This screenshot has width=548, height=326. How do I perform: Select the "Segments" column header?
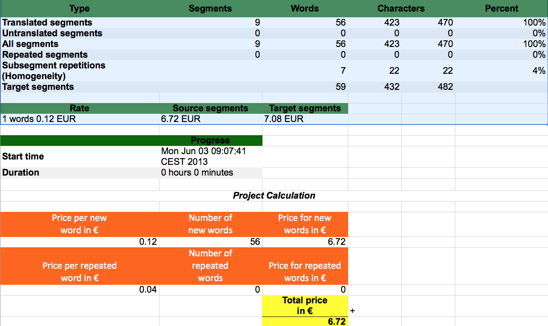pos(210,9)
